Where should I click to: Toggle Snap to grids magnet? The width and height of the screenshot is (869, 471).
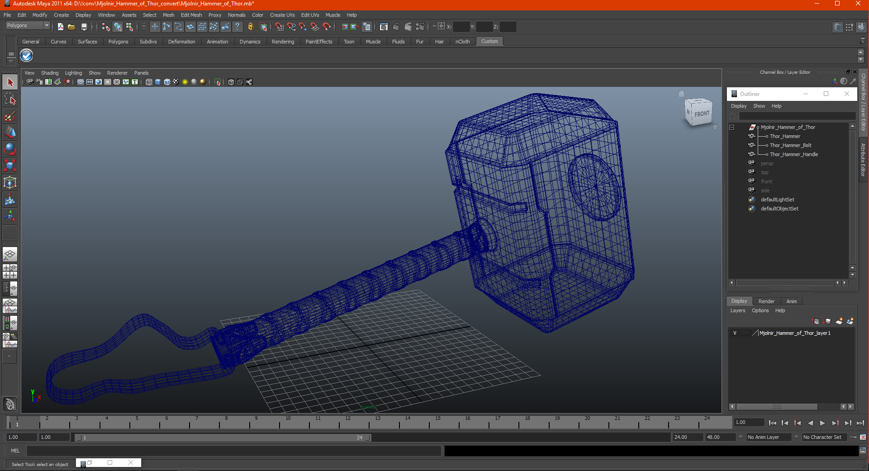pyautogui.click(x=280, y=27)
